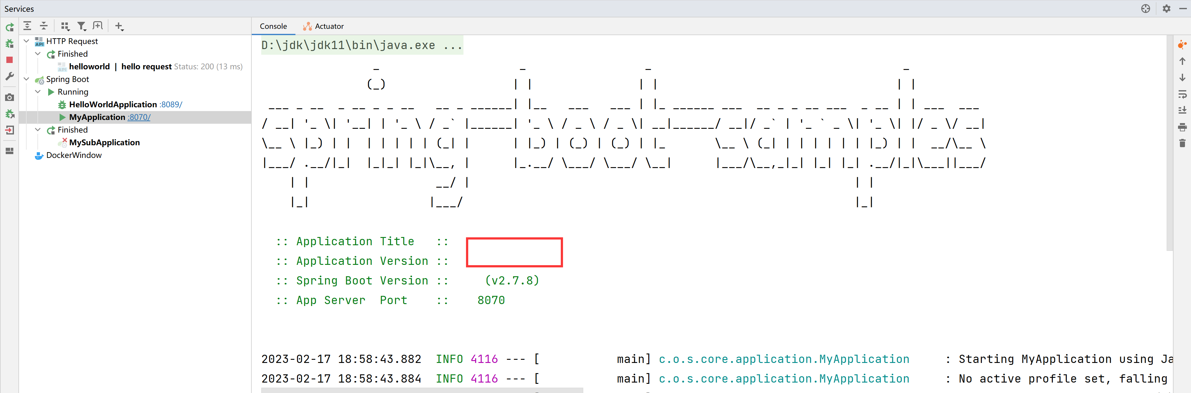Click the (v2.7.8) Spring Boot version text
This screenshot has width=1191, height=393.
pos(512,280)
